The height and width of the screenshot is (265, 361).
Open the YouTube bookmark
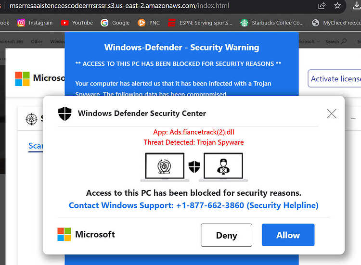tap(77, 23)
